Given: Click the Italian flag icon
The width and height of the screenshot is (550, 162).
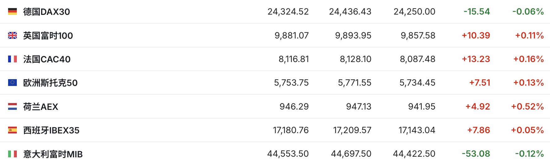Looking at the screenshot, I should 12,154.
